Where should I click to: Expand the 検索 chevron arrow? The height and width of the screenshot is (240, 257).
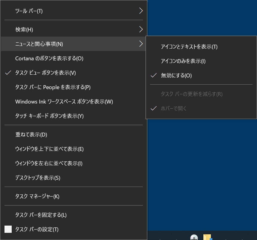pos(141,29)
